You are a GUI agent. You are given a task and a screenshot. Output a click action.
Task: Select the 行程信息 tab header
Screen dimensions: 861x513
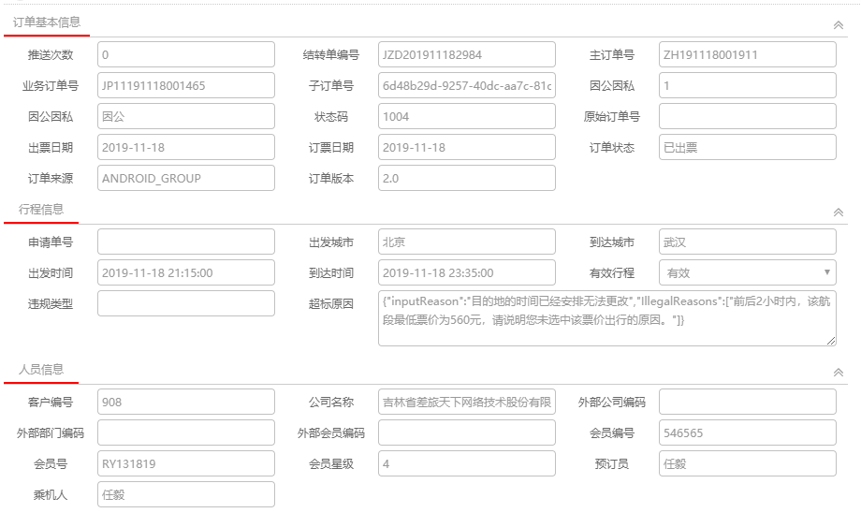pyautogui.click(x=41, y=210)
